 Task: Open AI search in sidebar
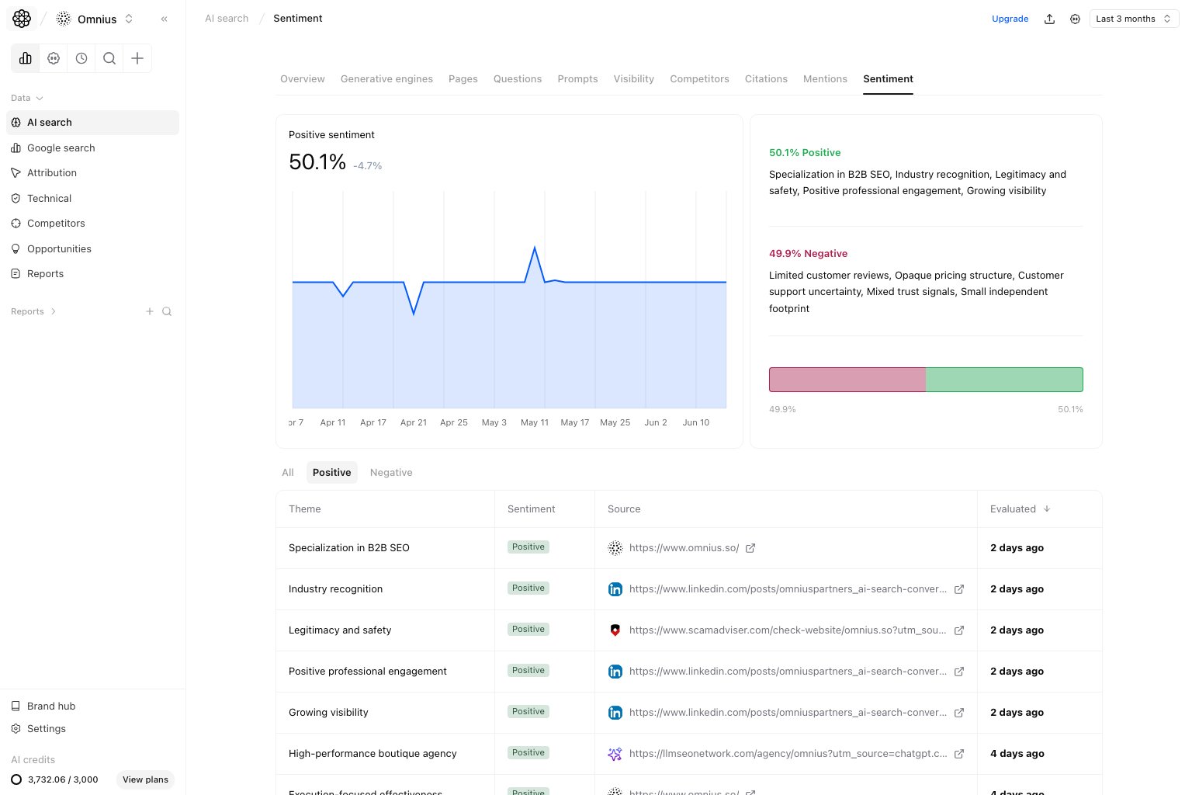[92, 123]
